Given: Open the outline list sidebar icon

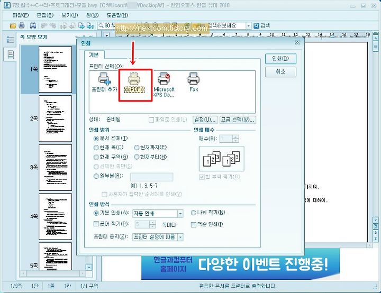Looking at the screenshot, I should 11,40.
